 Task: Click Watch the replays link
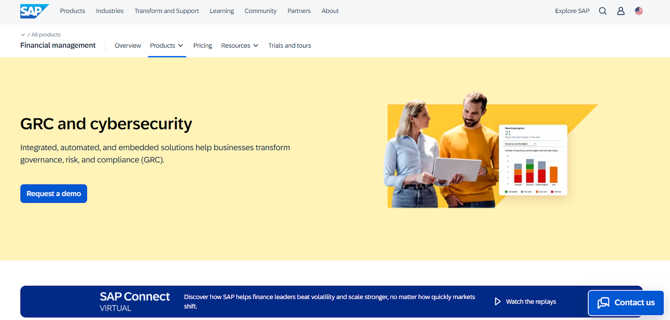click(x=531, y=302)
